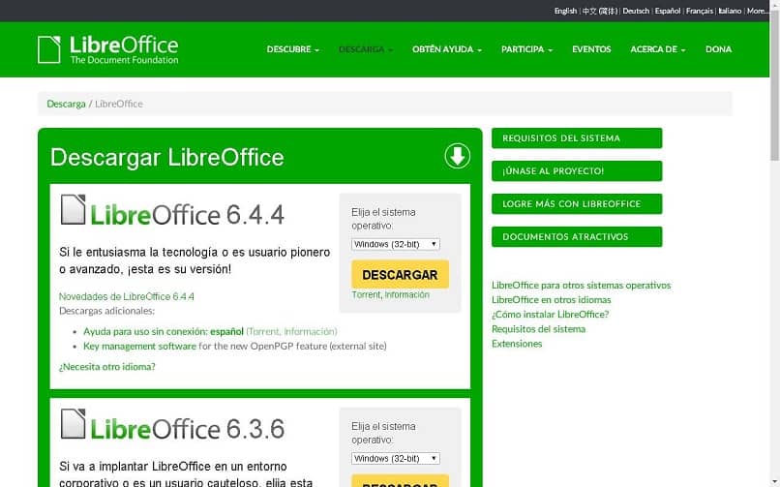Switch language to Chinese (中文)
780x487 pixels.
[599, 11]
